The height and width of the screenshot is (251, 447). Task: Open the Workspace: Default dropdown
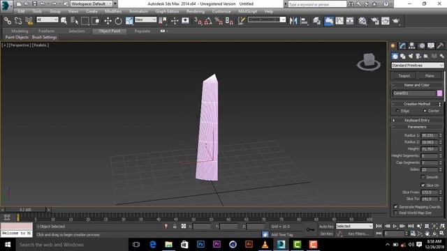(91, 4)
